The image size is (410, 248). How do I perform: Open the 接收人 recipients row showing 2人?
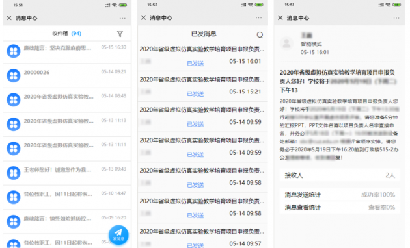(x=340, y=175)
